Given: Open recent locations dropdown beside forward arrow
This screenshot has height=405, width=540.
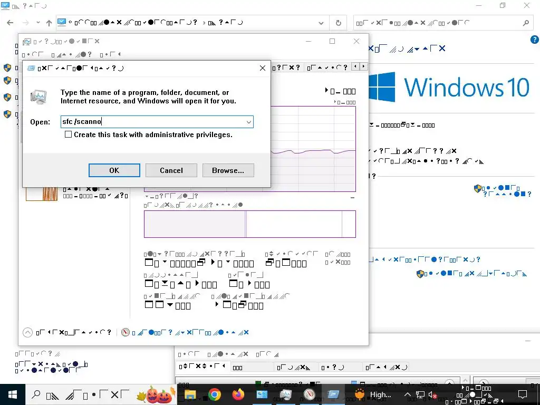Looking at the screenshot, I should (38, 23).
